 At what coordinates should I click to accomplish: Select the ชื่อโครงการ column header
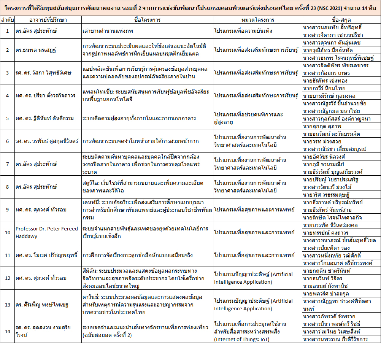tap(146, 19)
